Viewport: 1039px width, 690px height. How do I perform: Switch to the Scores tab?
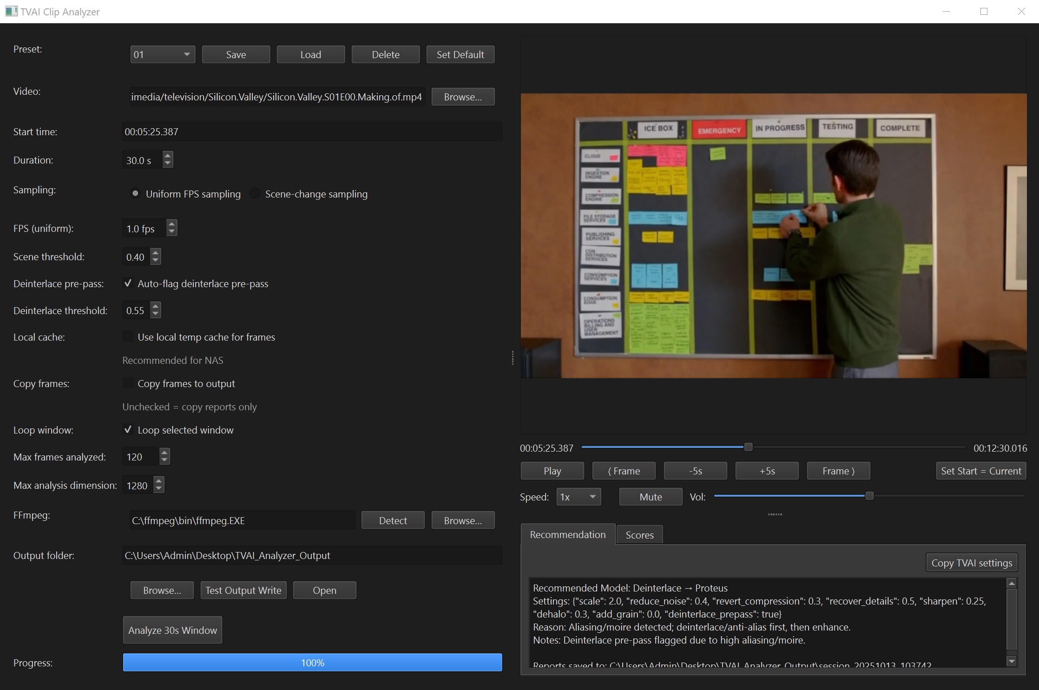(x=639, y=535)
